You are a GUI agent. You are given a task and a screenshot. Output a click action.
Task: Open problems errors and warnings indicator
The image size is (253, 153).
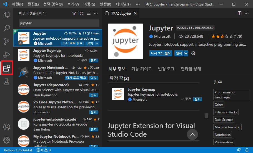[44, 150]
